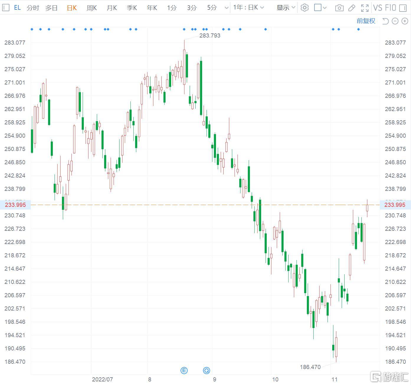Zoom in chart with plus icon
This screenshot has height=385, width=411.
[x=405, y=21]
